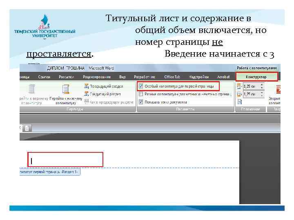Viewport: 294px width, 220px height.
Task: Click the Как в предыдущем разделе icon
Action: coord(86,101)
